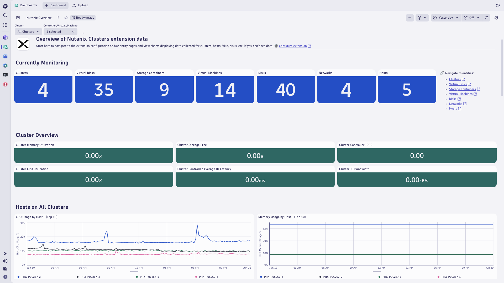Click the Nutanix X logo

pos(23,44)
